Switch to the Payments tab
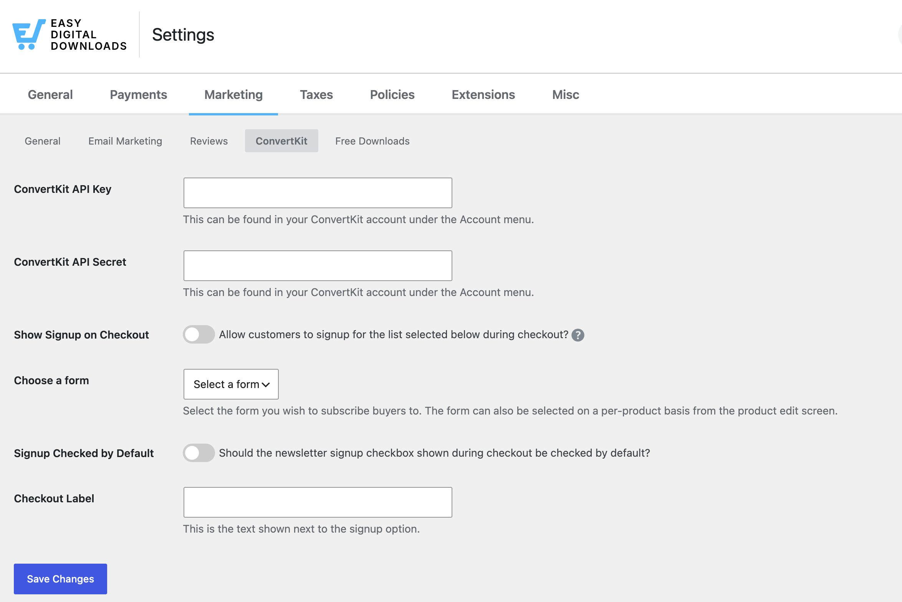The image size is (902, 602). (138, 94)
